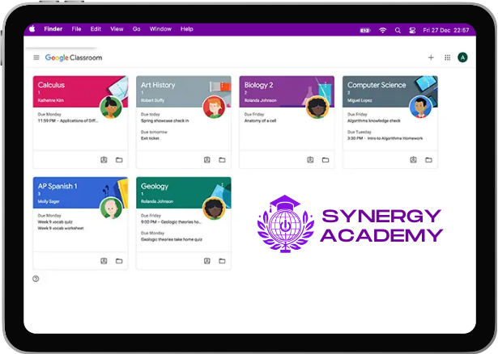Click the plus icon to join class
This screenshot has width=498, height=354.
click(x=431, y=57)
